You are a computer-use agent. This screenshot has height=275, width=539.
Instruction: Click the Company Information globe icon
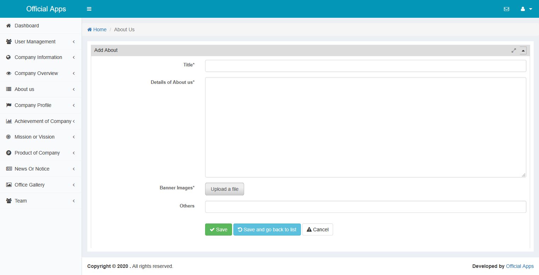coord(9,57)
